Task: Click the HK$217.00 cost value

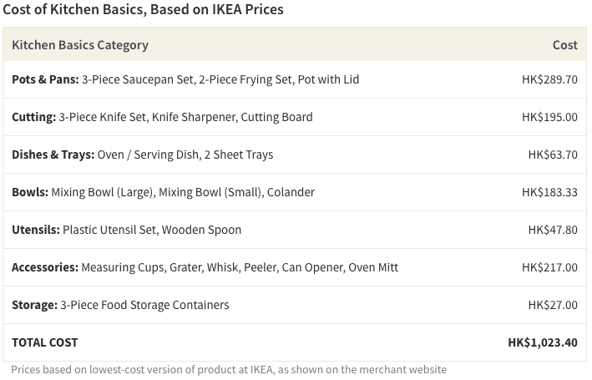Action: pos(549,267)
